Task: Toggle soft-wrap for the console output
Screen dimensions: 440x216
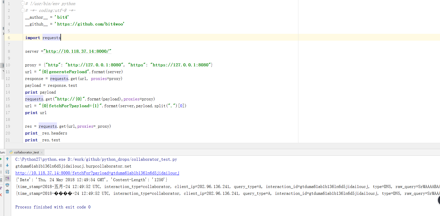Action: 7,172
